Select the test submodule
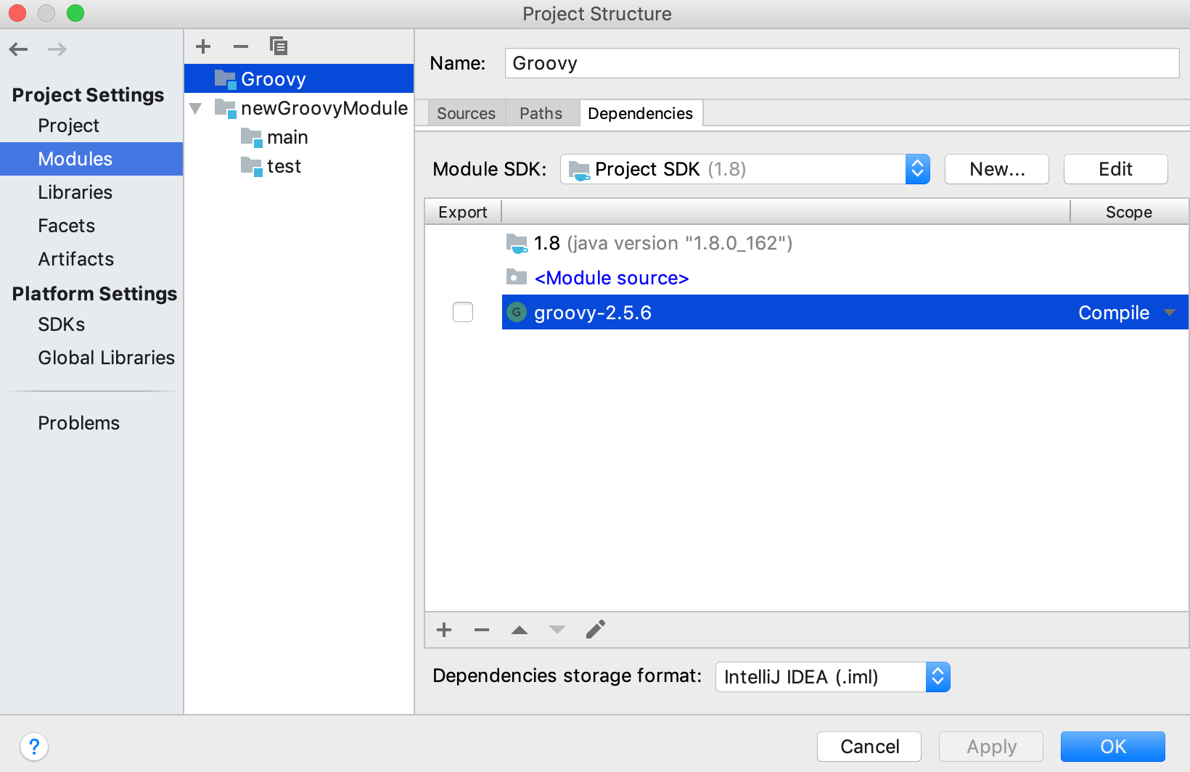 tap(299, 166)
